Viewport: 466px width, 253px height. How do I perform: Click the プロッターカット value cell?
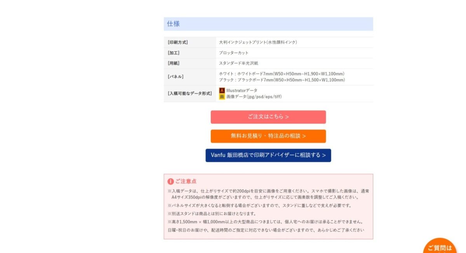pyautogui.click(x=233, y=53)
